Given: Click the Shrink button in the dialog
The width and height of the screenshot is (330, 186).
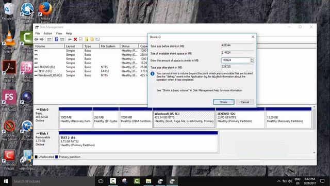Looking at the screenshot, I should [223, 102].
